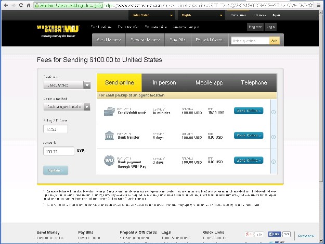Click the WU Pay round logo icon
325x244 pixels.
109,161
